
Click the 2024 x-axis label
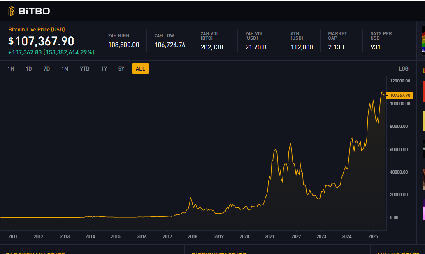click(x=347, y=236)
